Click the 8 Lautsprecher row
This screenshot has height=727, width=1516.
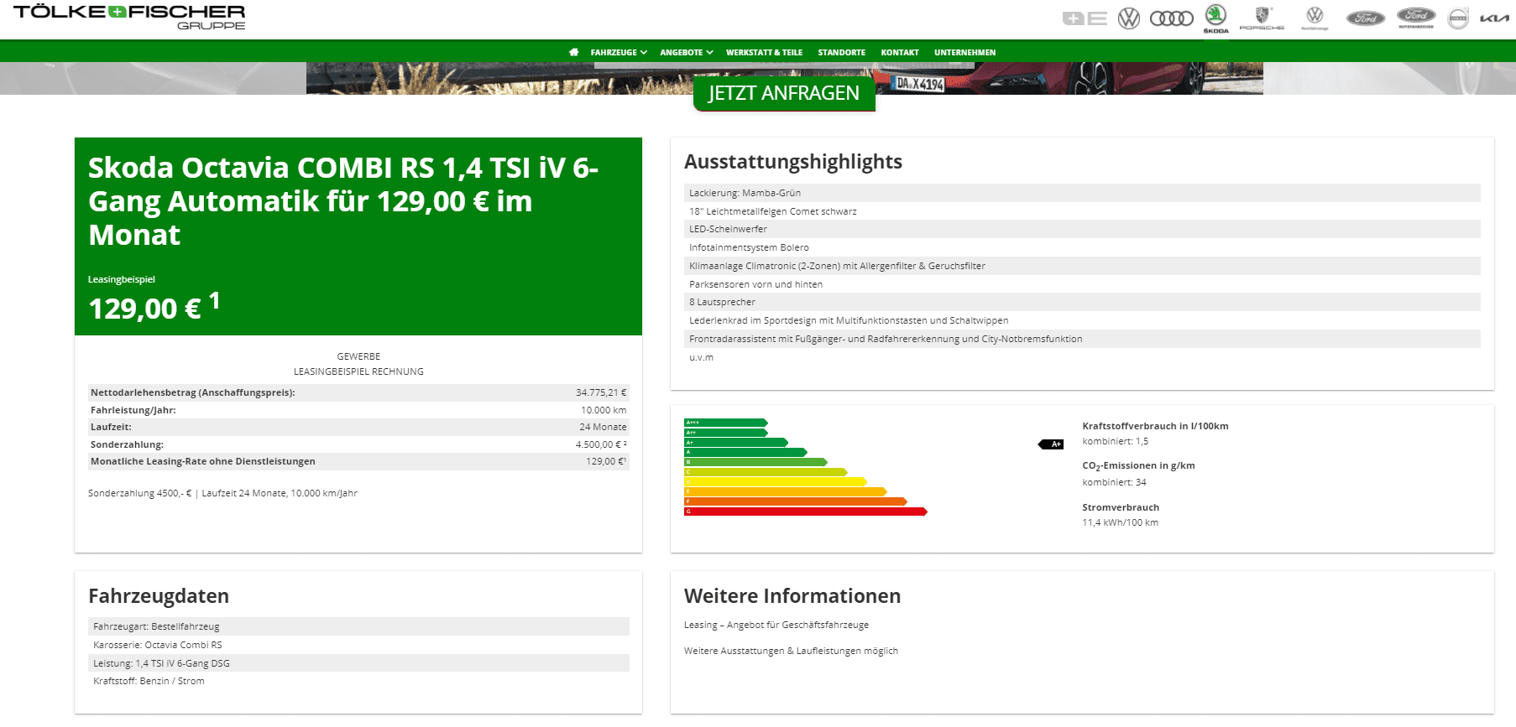point(1082,302)
